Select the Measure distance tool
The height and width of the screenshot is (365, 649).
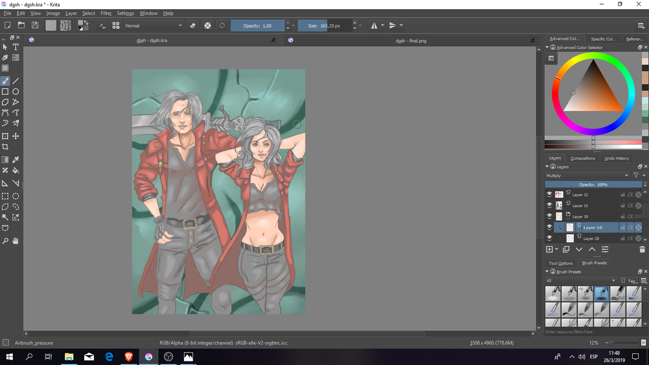coord(16,183)
